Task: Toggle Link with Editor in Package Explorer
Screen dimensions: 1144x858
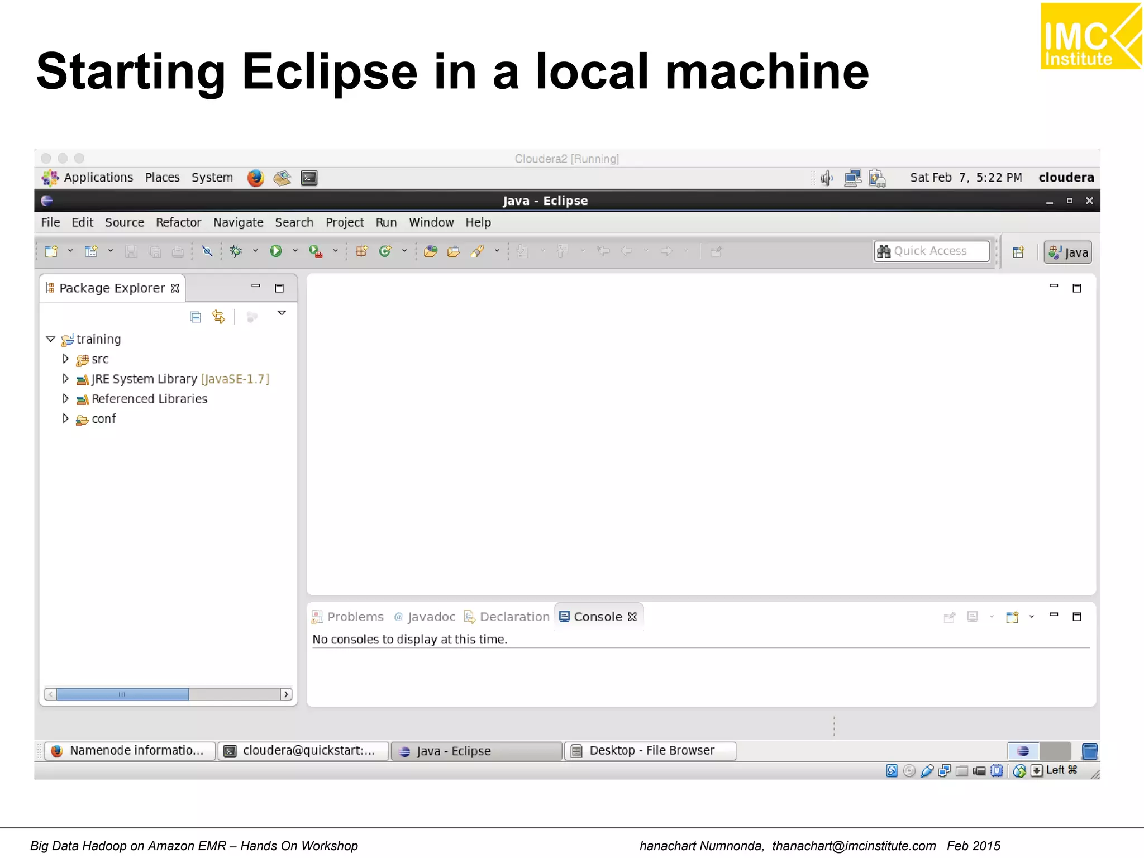Action: pos(218,317)
